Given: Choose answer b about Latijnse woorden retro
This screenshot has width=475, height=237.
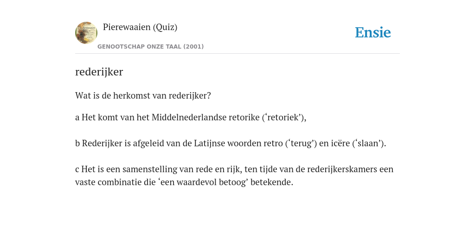Looking at the screenshot, I should coord(231,143).
